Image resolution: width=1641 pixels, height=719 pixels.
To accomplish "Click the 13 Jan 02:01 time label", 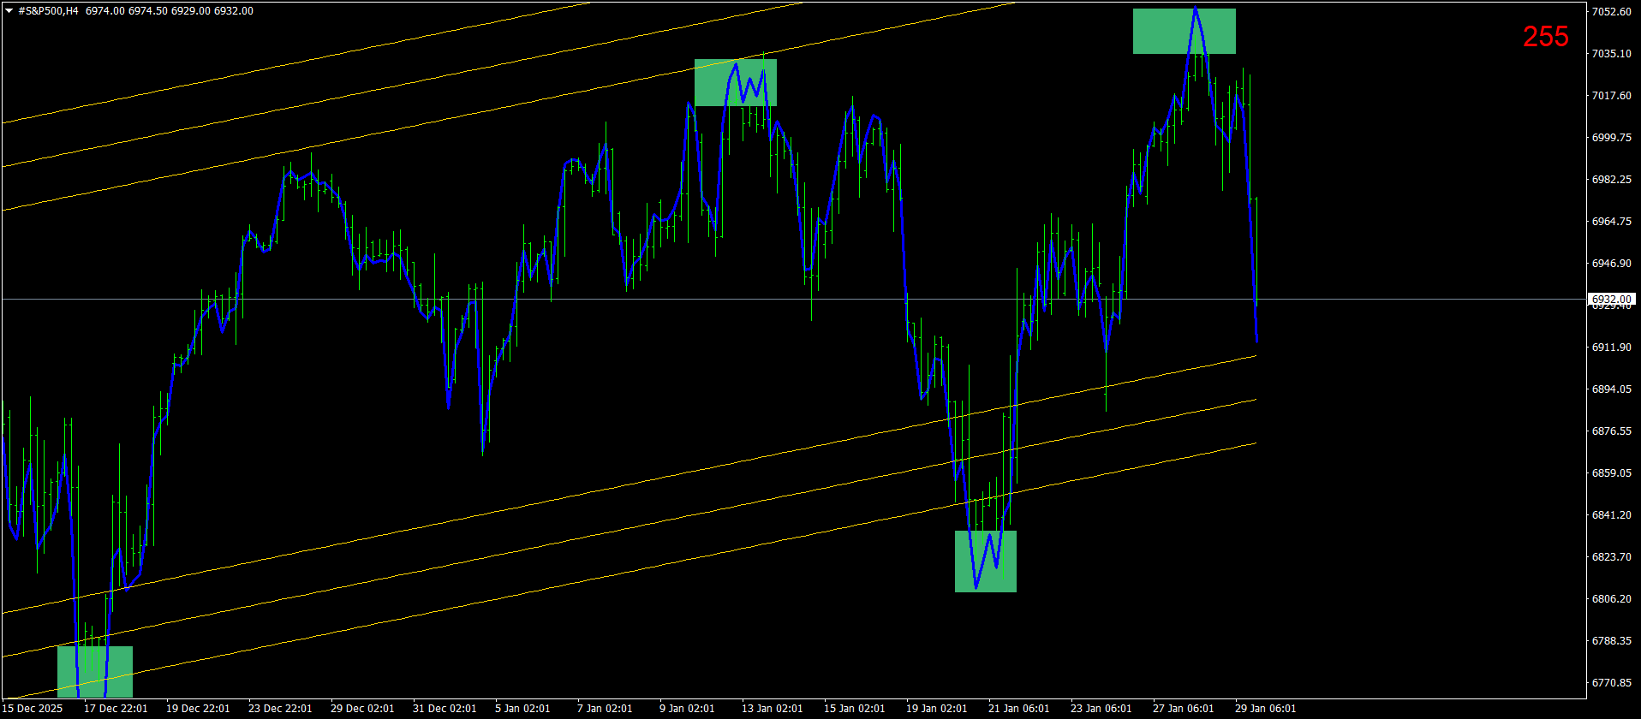I will 773,709.
